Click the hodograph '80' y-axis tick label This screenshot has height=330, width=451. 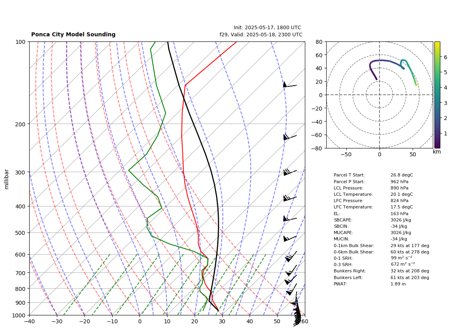tap(319, 42)
